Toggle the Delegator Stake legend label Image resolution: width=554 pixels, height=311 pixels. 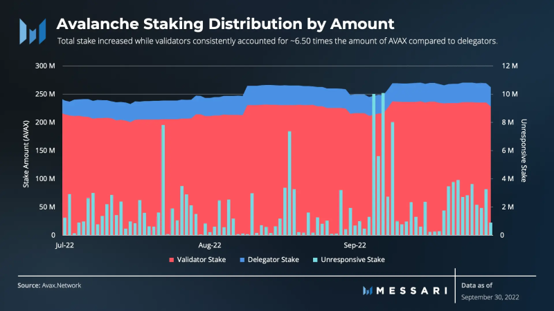[273, 260]
